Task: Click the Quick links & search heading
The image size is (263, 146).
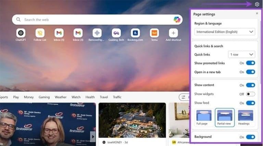Action: tap(209, 46)
